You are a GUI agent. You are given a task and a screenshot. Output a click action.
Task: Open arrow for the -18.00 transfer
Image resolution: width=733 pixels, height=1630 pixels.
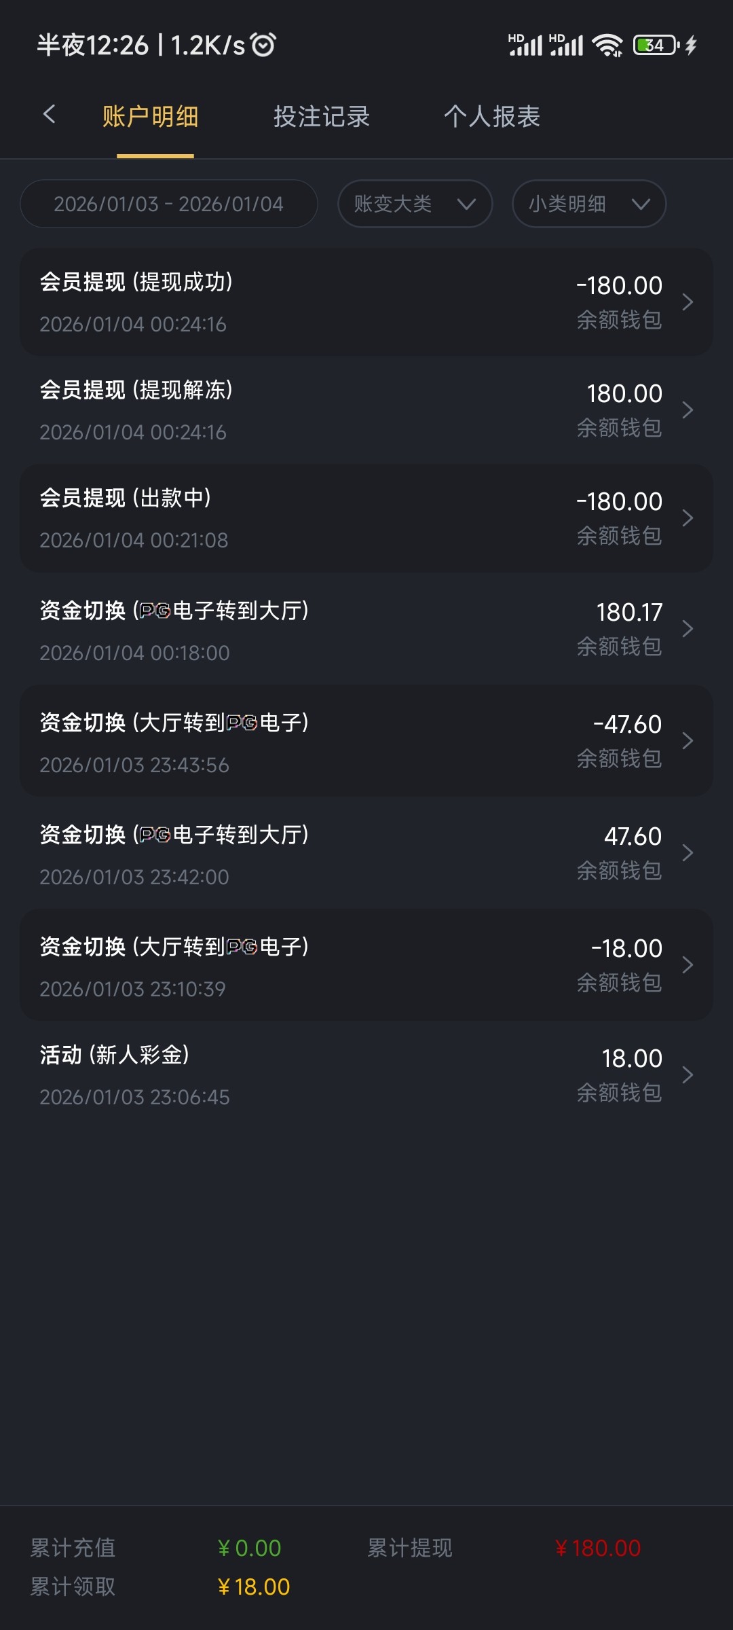[x=688, y=965]
